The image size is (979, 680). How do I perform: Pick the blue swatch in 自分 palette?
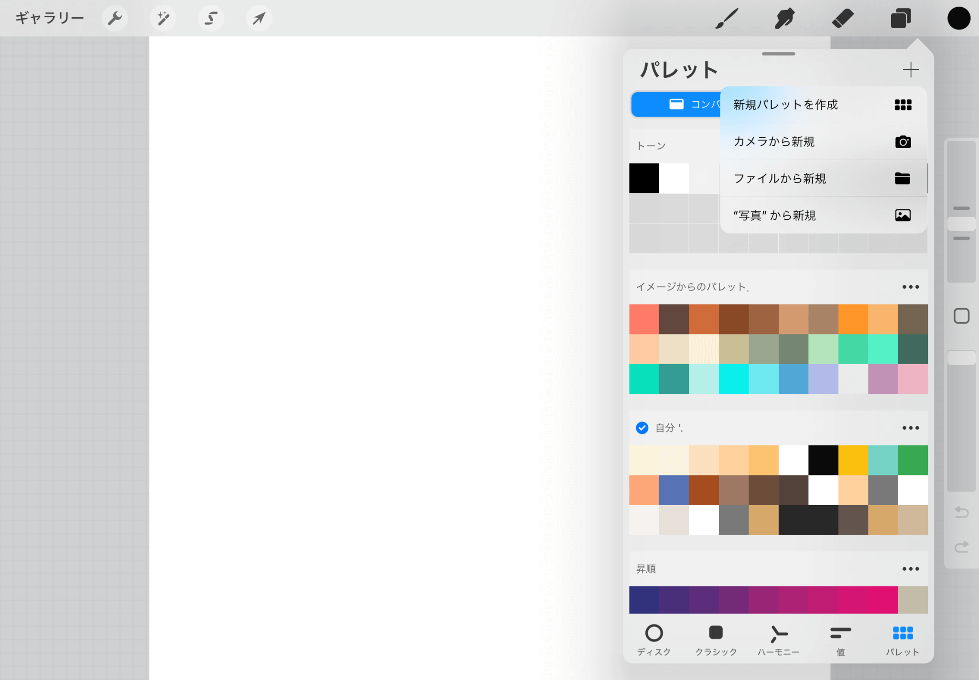[674, 490]
